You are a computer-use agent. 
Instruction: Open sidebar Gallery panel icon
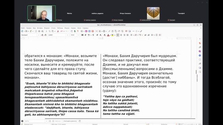(x=200, y=51)
